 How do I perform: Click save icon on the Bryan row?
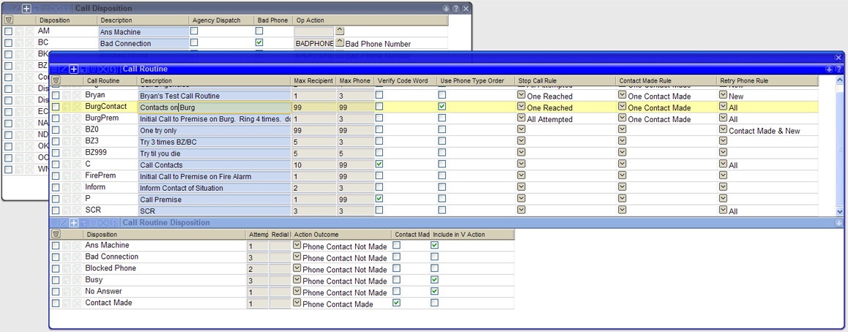tap(66, 95)
